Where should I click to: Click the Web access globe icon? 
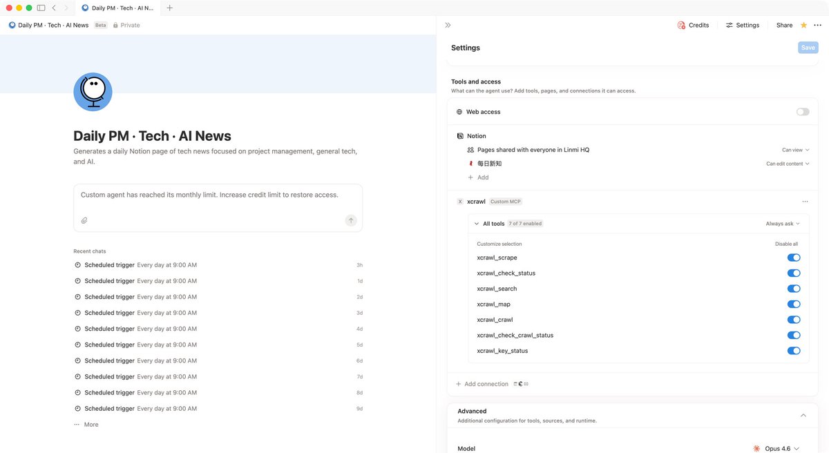click(x=459, y=112)
